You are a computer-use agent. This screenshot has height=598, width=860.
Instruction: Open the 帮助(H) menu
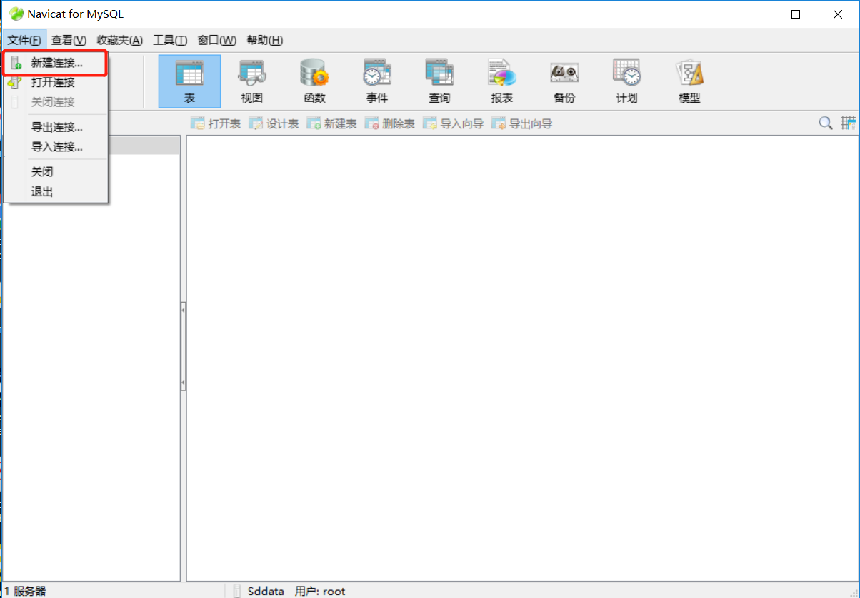[x=265, y=40]
